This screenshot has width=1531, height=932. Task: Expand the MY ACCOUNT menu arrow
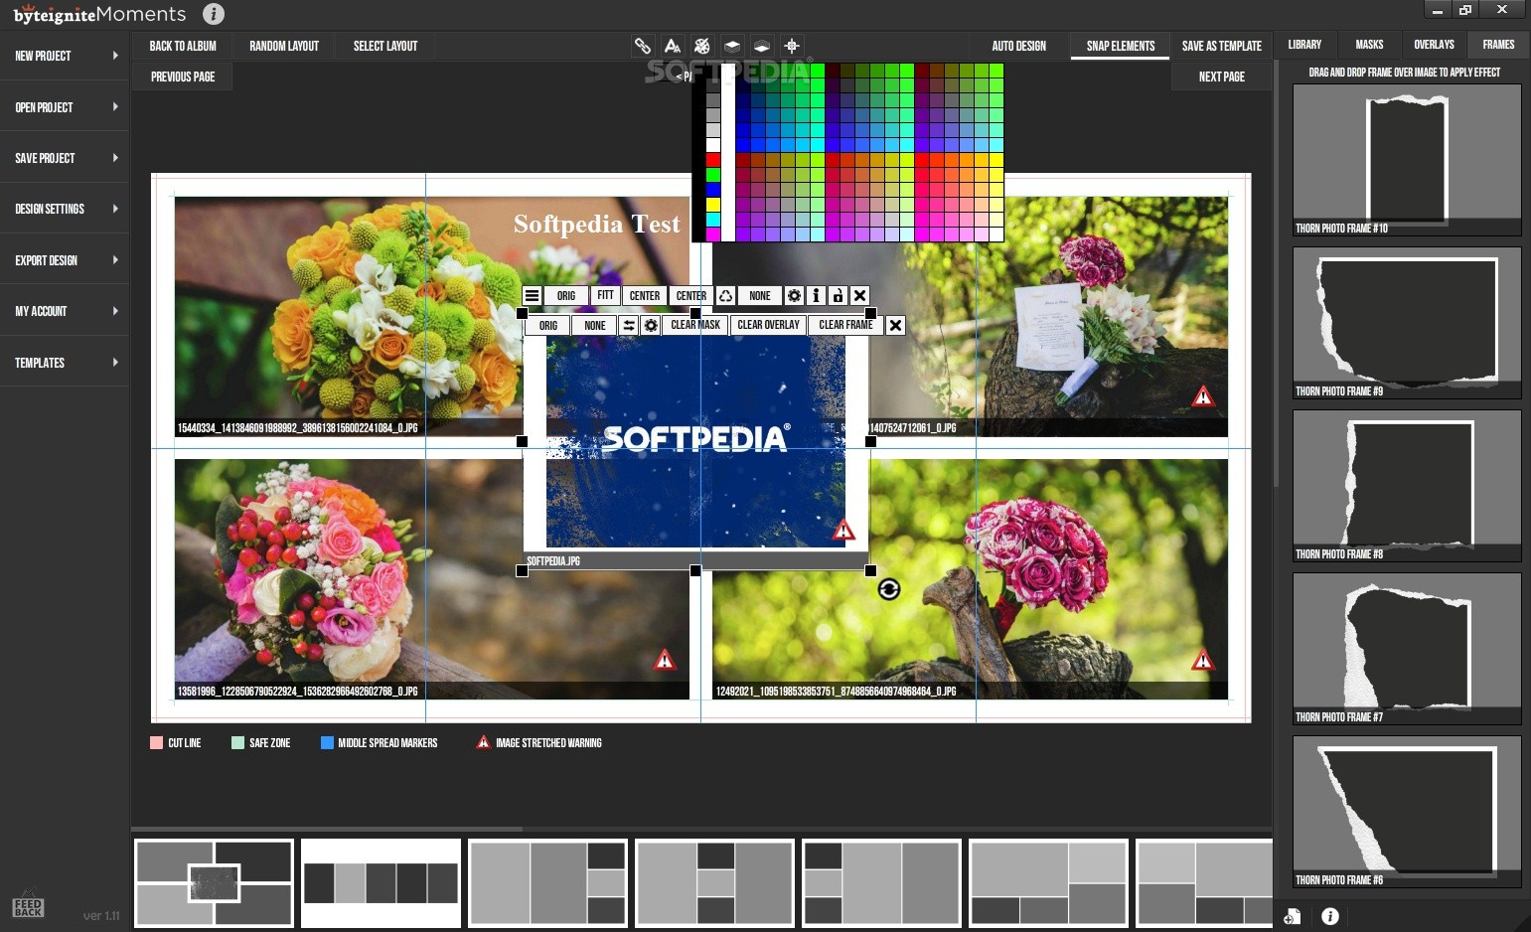tap(115, 311)
